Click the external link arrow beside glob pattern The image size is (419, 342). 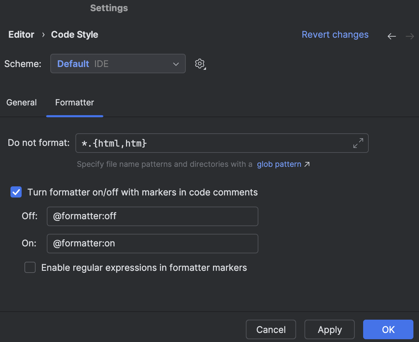pyautogui.click(x=307, y=163)
